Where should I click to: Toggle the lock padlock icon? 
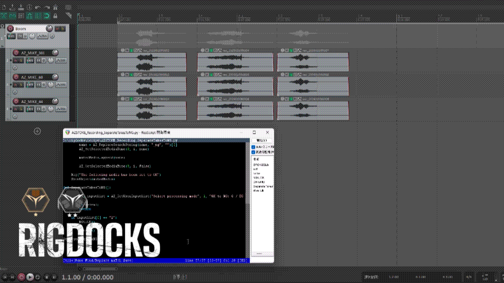click(x=55, y=16)
